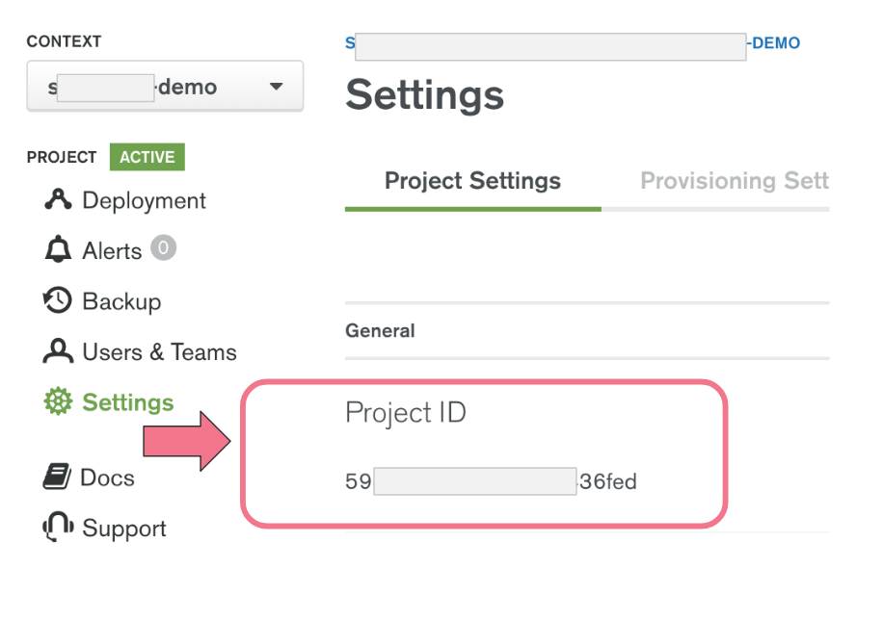Click the Users & Teams person icon
Viewport: 883px width, 620px height.
coord(58,352)
